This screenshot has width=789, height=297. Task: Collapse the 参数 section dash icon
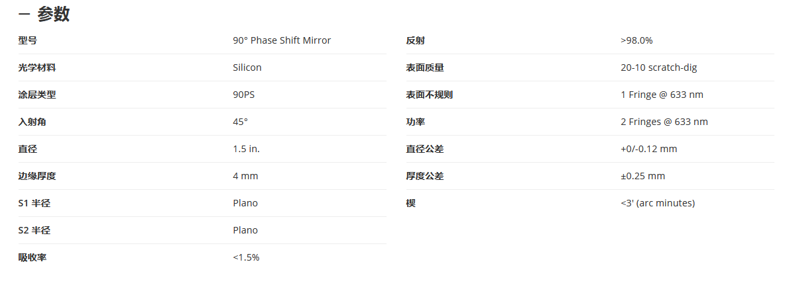24,15
